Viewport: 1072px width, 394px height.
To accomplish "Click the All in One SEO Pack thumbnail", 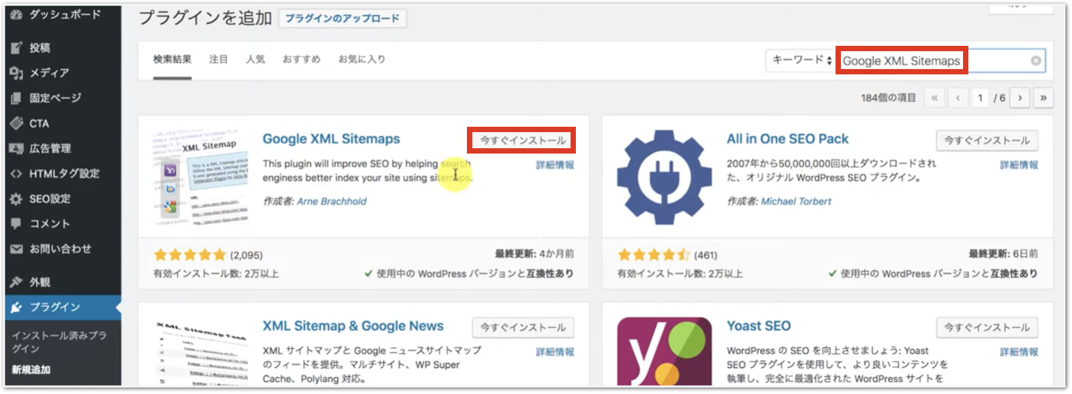I will [x=664, y=177].
